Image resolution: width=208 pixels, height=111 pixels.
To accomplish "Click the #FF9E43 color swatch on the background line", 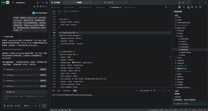I will pos(73,63).
